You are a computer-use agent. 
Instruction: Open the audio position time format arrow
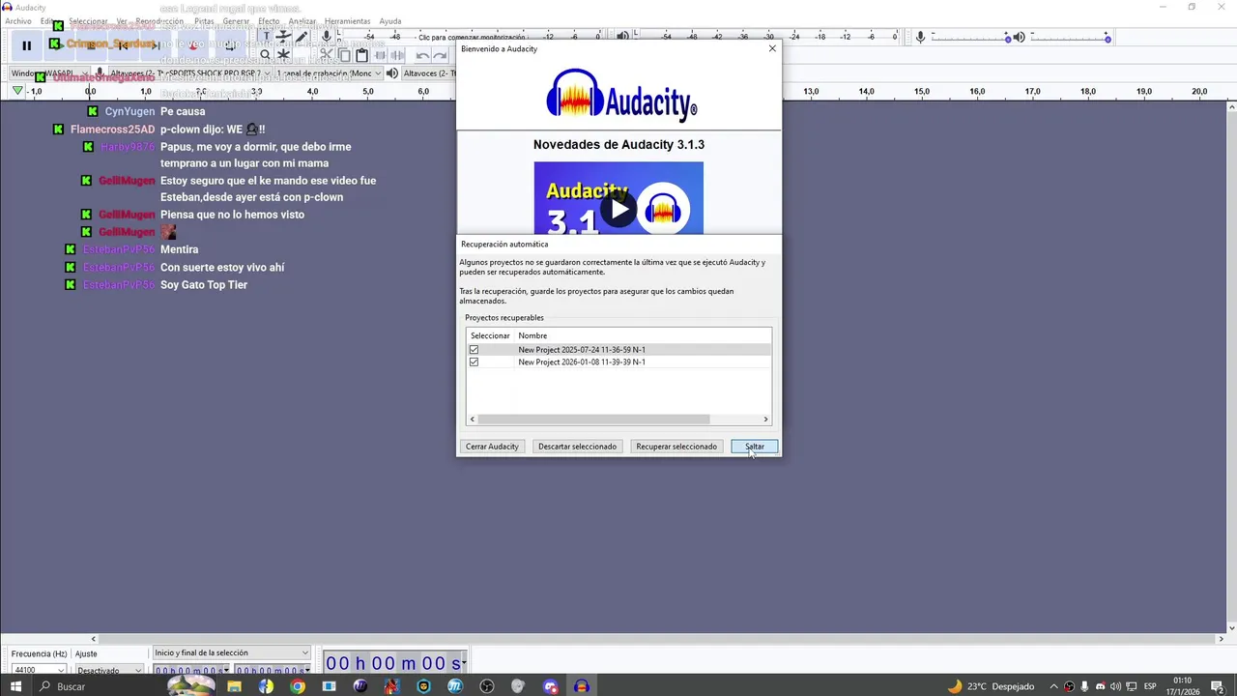click(x=462, y=663)
